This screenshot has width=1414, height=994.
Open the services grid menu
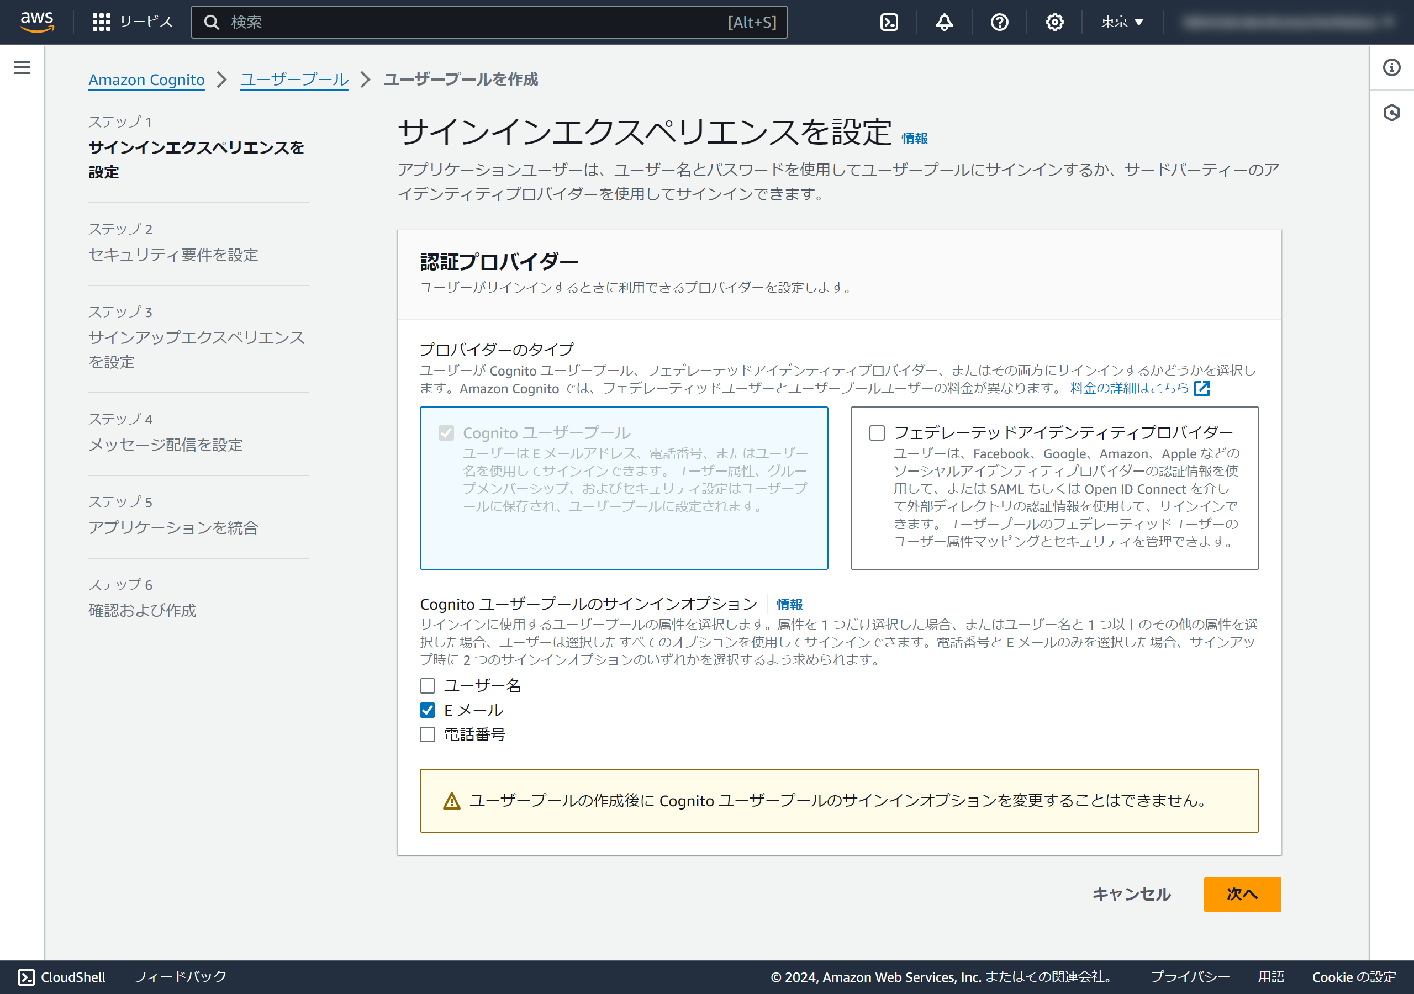point(101,22)
